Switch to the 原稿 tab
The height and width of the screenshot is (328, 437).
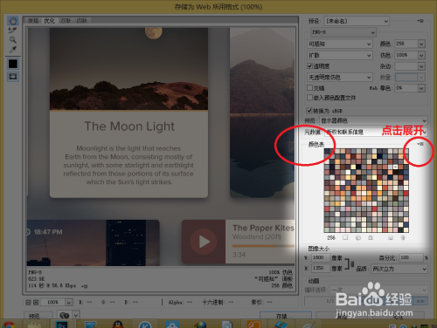33,21
